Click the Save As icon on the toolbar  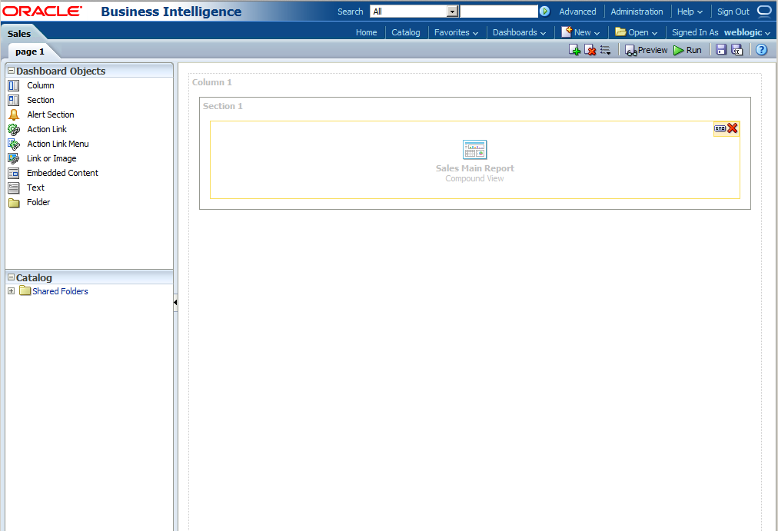coord(737,49)
